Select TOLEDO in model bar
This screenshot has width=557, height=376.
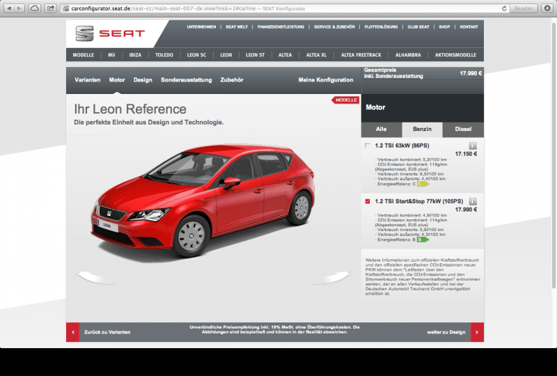[x=164, y=55]
